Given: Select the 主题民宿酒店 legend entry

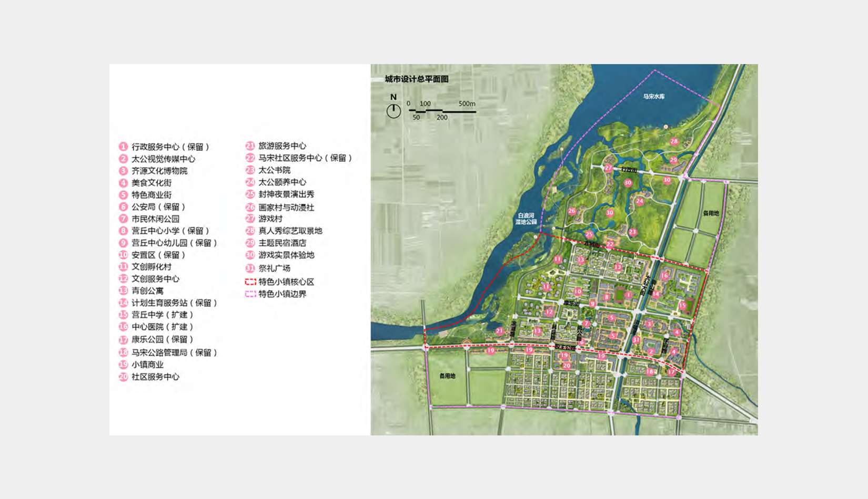Looking at the screenshot, I should [x=282, y=243].
